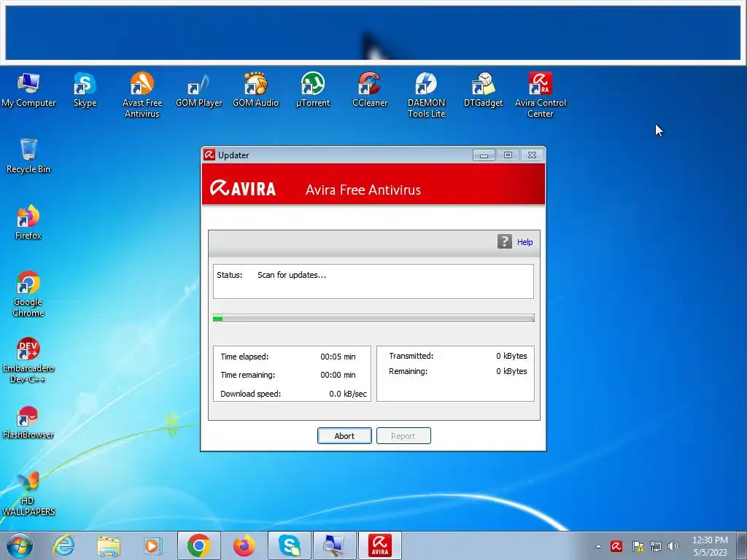The image size is (747, 560).
Task: Launch Firefox from the desktop
Action: 28,222
